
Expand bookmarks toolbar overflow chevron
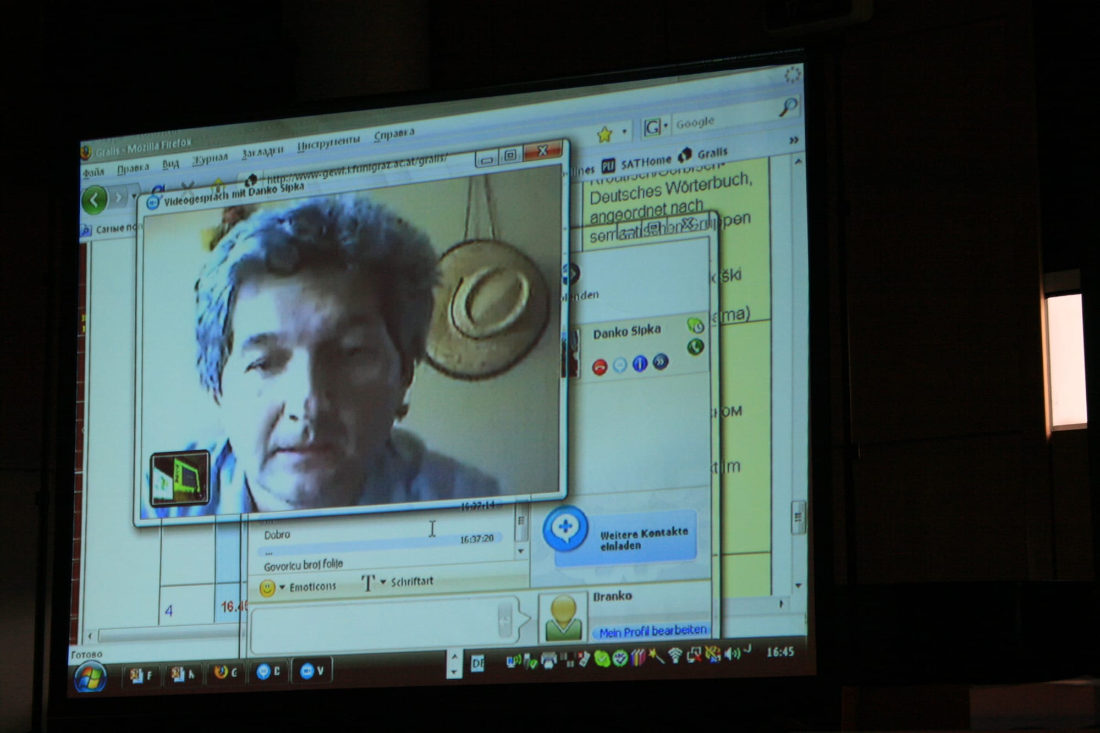pos(794,140)
